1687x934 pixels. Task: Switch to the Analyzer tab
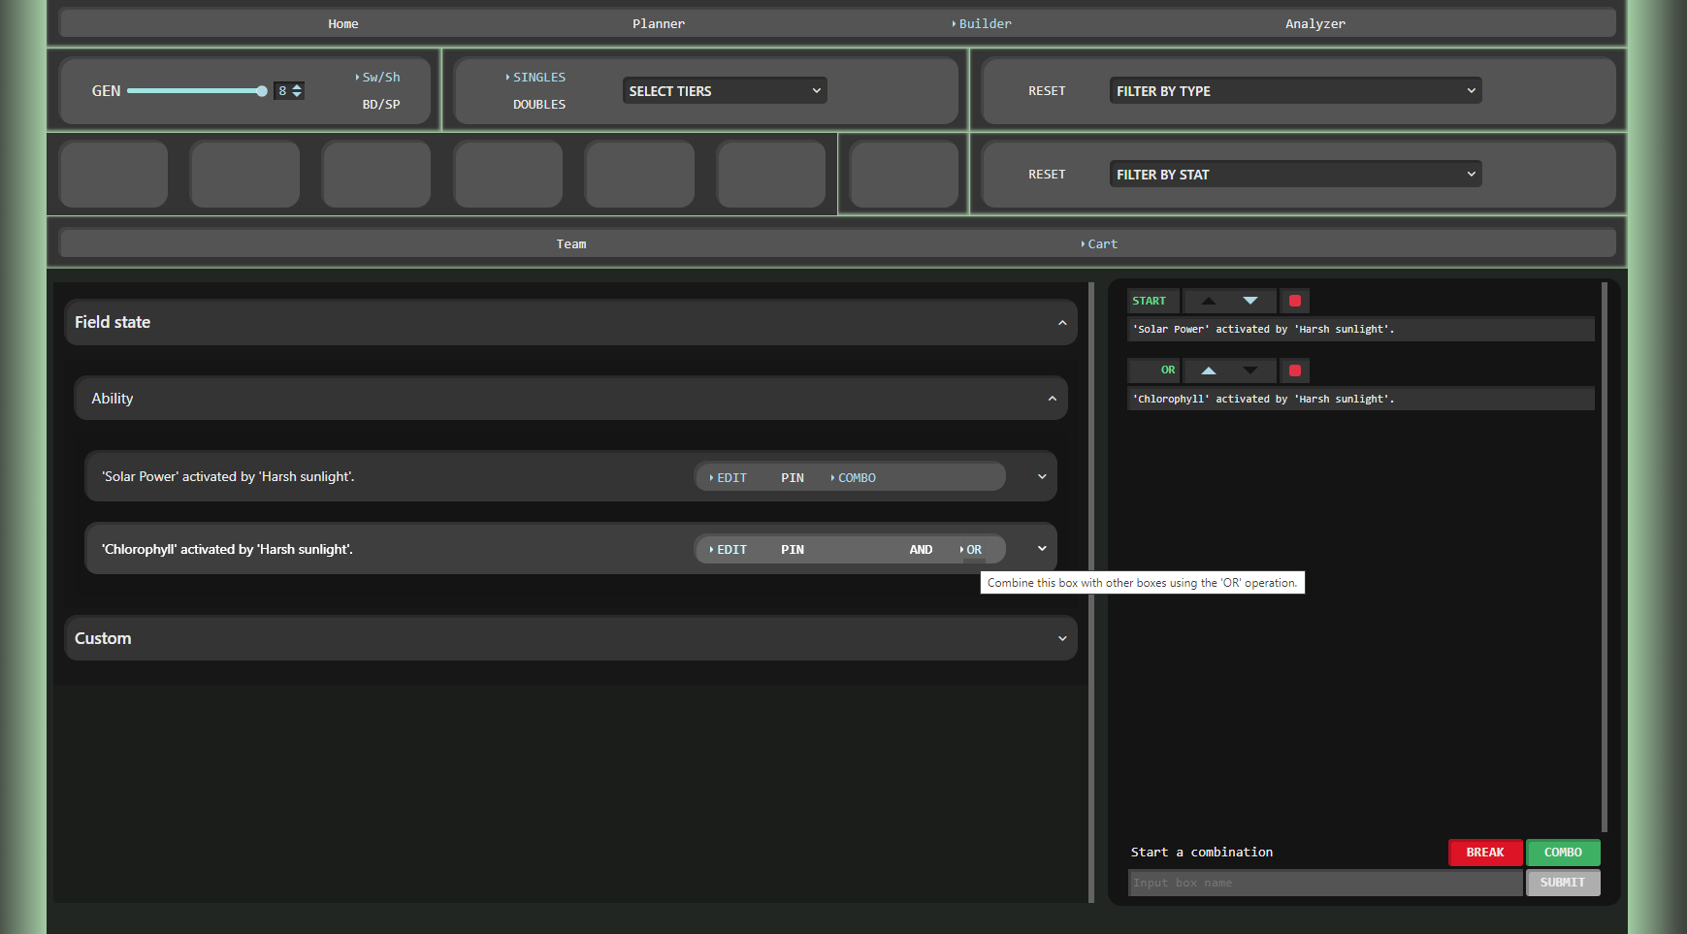click(1314, 24)
